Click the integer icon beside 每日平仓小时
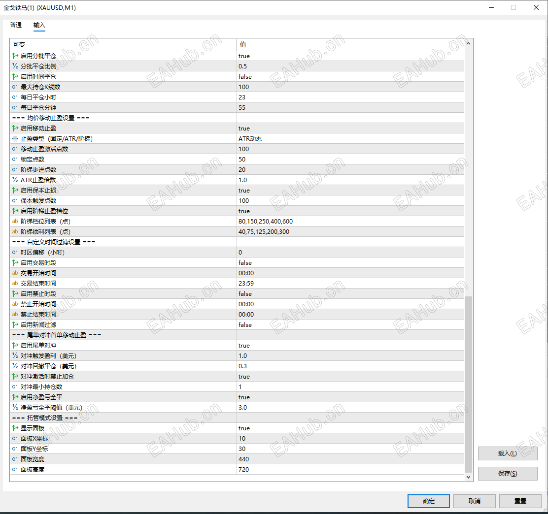 (15, 97)
